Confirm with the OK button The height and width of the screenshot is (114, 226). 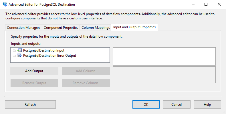[146, 105]
